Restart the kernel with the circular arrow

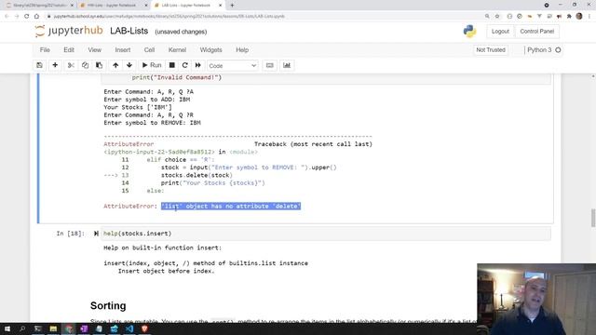tap(185, 65)
